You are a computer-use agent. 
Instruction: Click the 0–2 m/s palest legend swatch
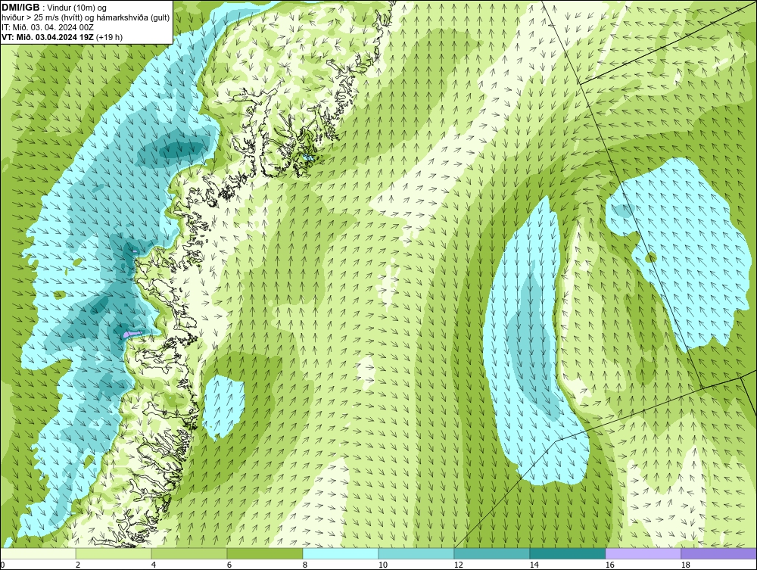38,553
